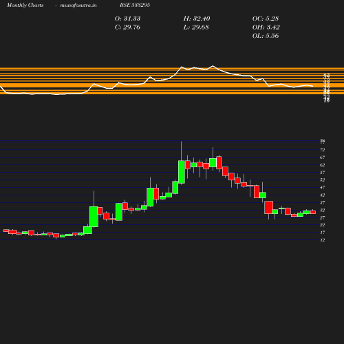This screenshot has width=344, height=344.
Task: Click the price axis label 32
Action: [x=323, y=210]
